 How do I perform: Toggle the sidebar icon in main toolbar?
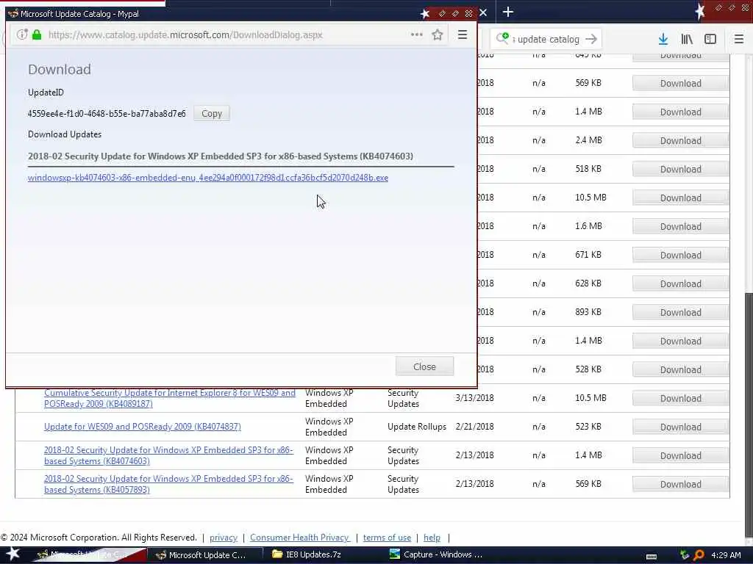(x=710, y=40)
